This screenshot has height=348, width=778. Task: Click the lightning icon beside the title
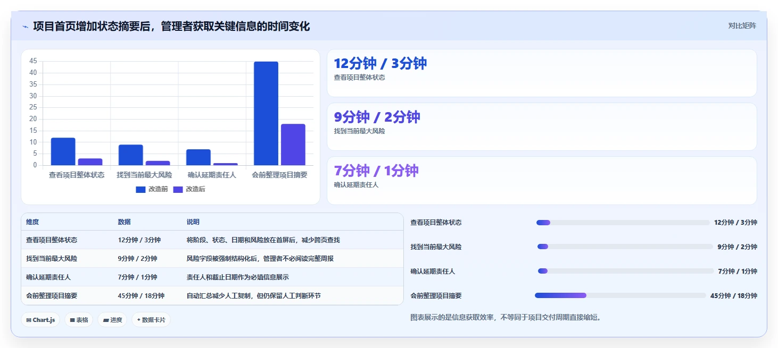[x=26, y=27]
